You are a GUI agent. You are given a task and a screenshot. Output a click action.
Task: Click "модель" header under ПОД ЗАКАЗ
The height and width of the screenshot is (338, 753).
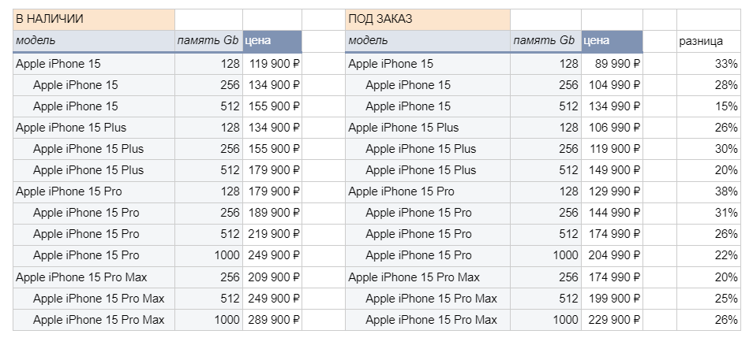(426, 41)
